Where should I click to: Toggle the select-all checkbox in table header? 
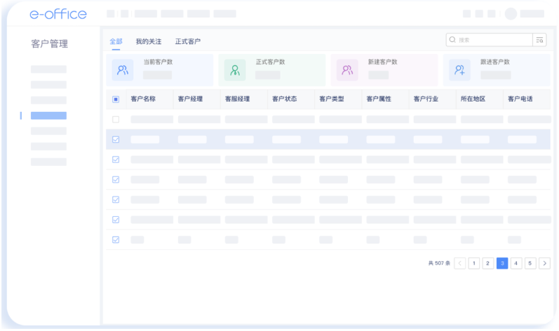click(116, 99)
